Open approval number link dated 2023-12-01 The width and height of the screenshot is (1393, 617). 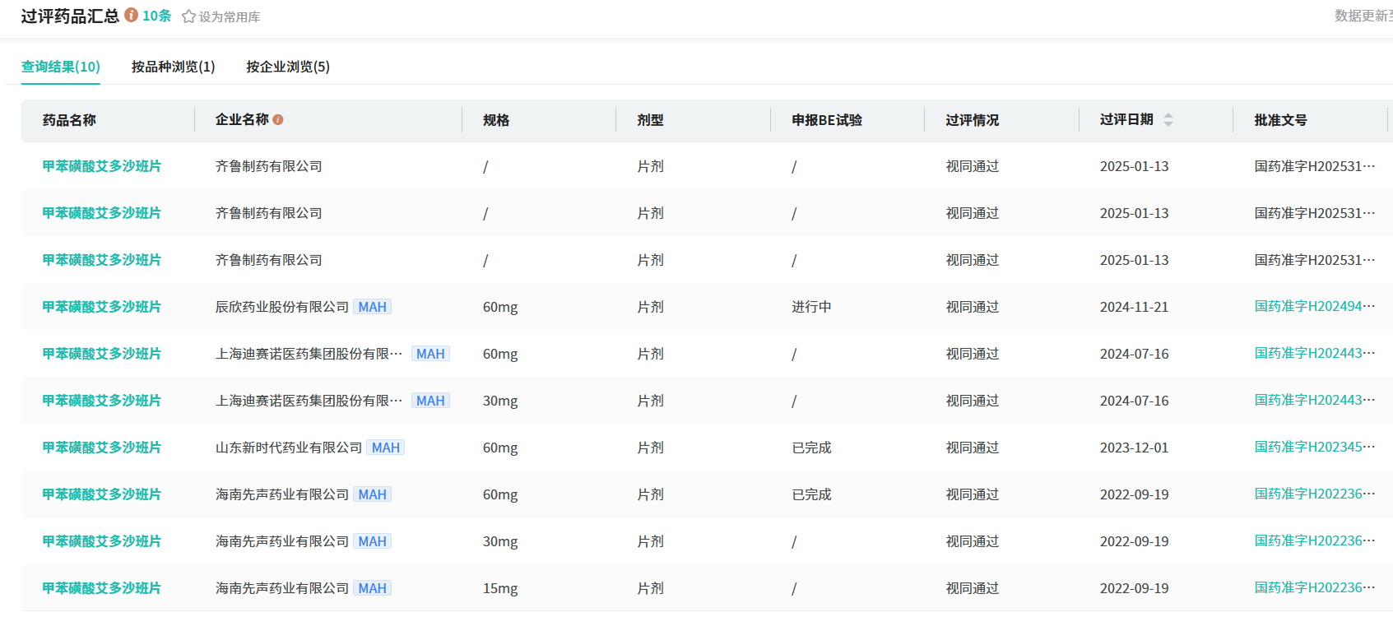click(x=1314, y=448)
